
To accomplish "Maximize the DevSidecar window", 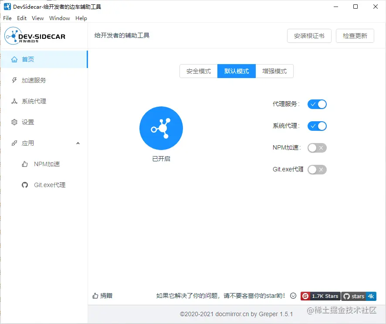I will tap(356, 7).
